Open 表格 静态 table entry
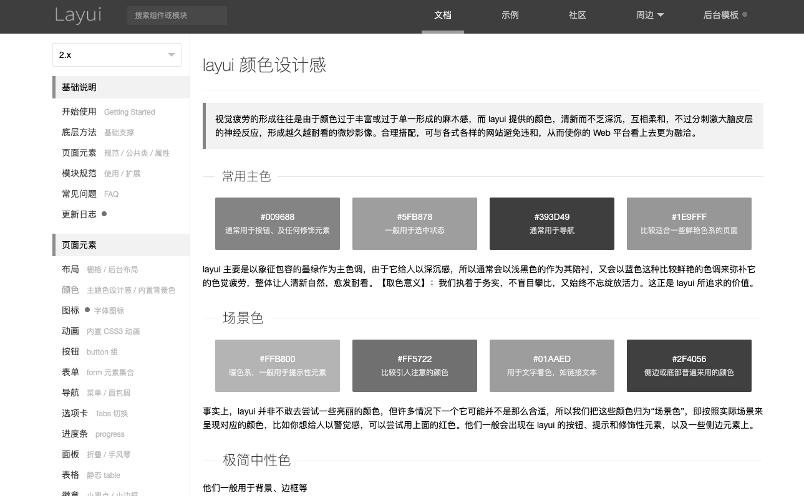The height and width of the screenshot is (496, 804). coord(91,475)
